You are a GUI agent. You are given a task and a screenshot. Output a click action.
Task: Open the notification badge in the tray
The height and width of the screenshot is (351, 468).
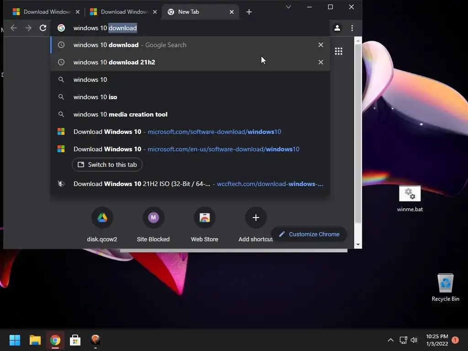pos(455,340)
